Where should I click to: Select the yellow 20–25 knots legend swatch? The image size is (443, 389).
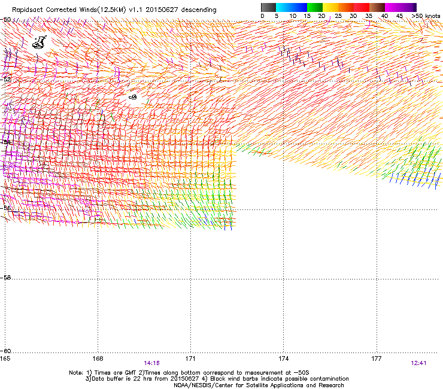[x=330, y=7]
